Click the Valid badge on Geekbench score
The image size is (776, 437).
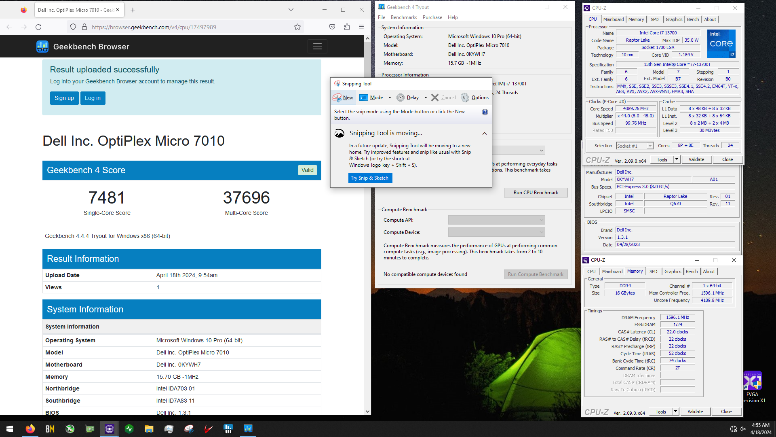tap(307, 170)
